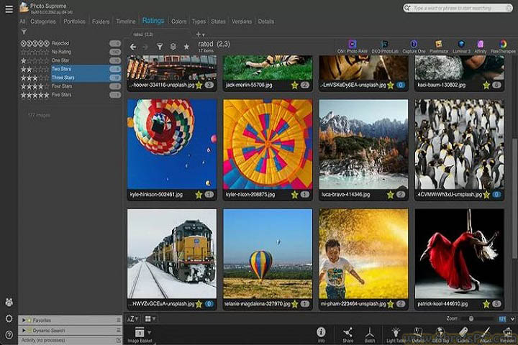Open image in Luminar 3
518x345 pixels.
(461, 46)
